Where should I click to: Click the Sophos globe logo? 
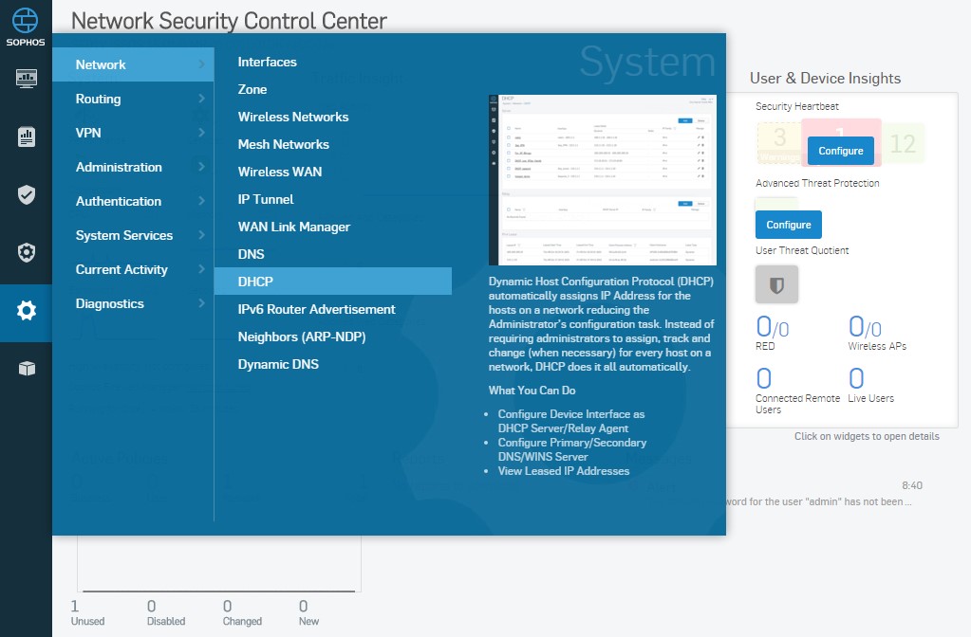26,21
